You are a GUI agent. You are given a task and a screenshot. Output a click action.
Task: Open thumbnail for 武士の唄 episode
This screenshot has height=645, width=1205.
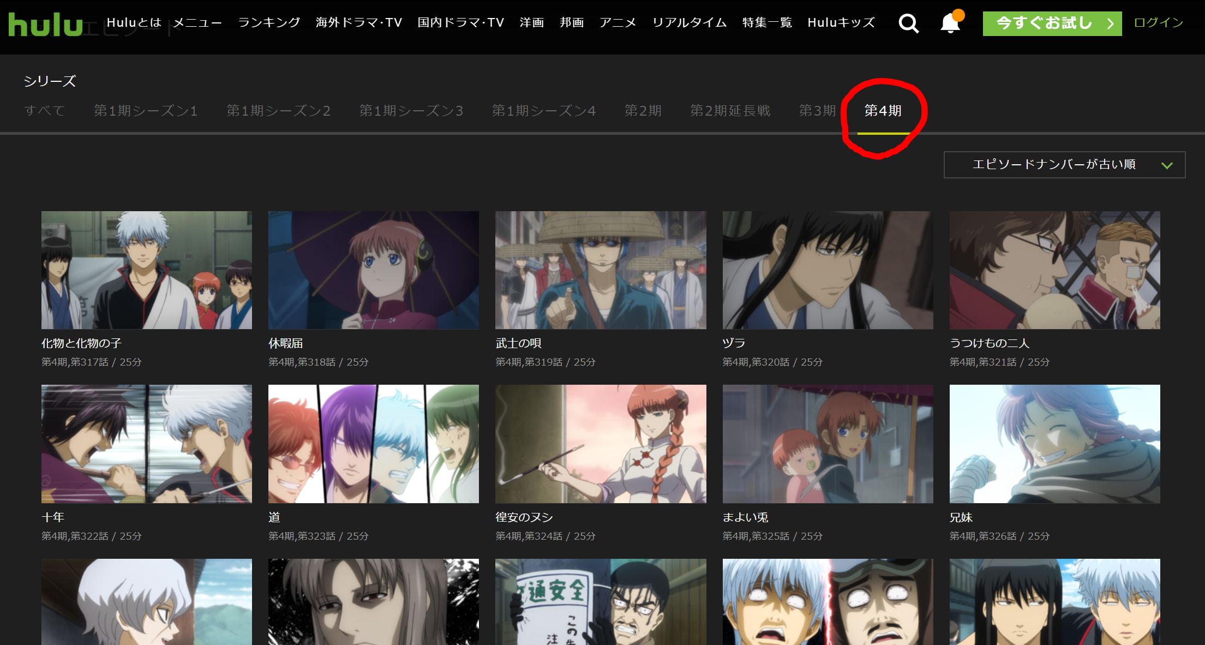(601, 270)
